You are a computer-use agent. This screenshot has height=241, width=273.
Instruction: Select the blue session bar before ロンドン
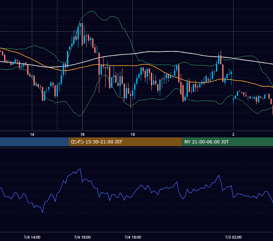pos(34,142)
